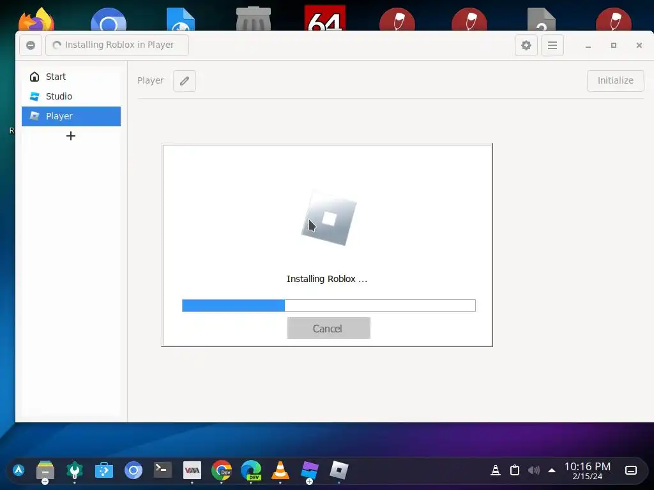Open Roblox Studio purple icon in taskbar

[x=310, y=471]
